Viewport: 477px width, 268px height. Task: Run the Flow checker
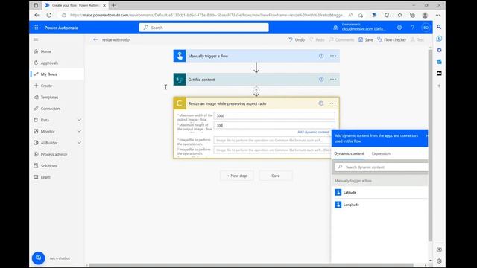391,39
